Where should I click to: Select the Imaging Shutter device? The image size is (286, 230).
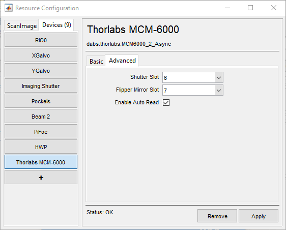41,86
